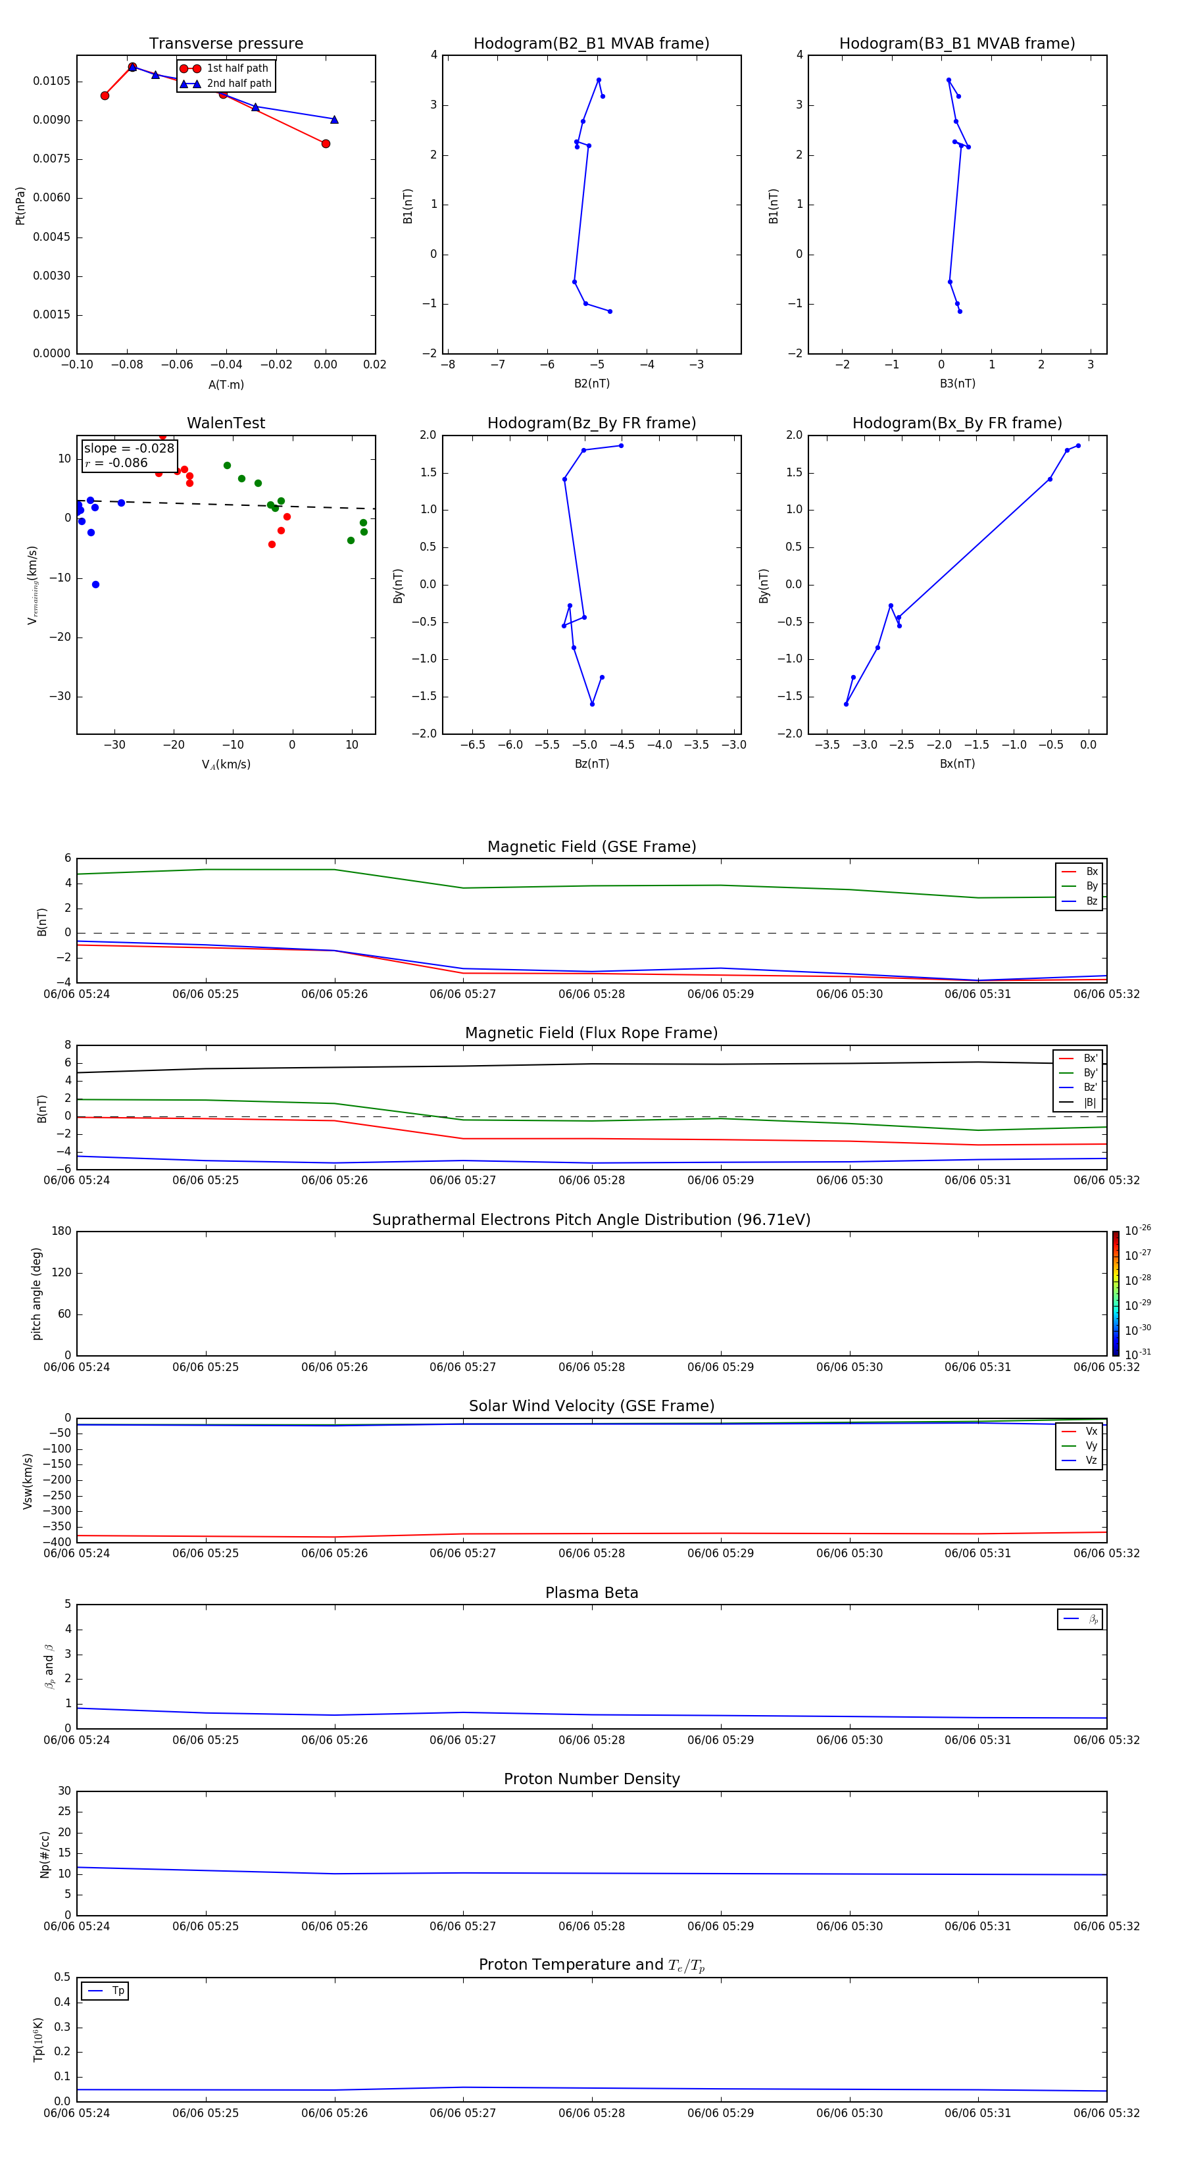Click the last blue triangle on Transverse pressure curve
The image size is (1184, 2171).
click(335, 120)
